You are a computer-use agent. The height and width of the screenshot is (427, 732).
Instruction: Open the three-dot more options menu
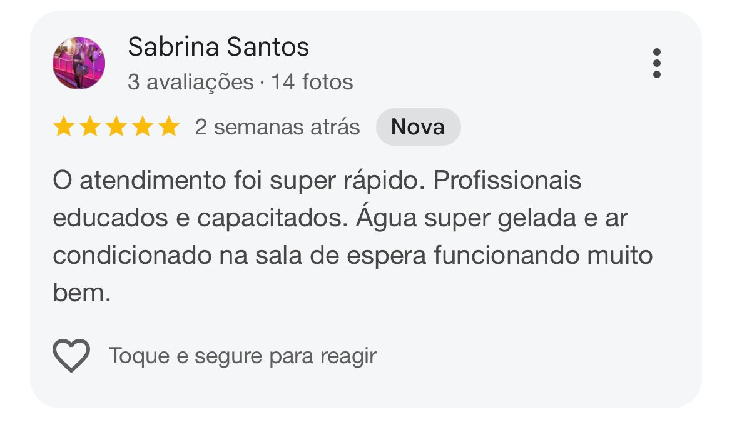click(x=656, y=63)
